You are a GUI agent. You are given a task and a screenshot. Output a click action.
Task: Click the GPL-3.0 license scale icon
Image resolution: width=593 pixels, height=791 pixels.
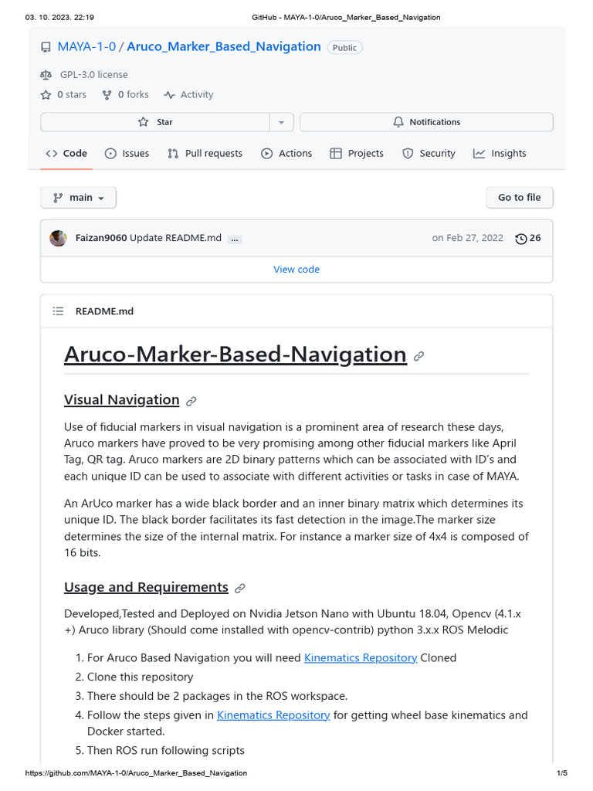point(46,75)
